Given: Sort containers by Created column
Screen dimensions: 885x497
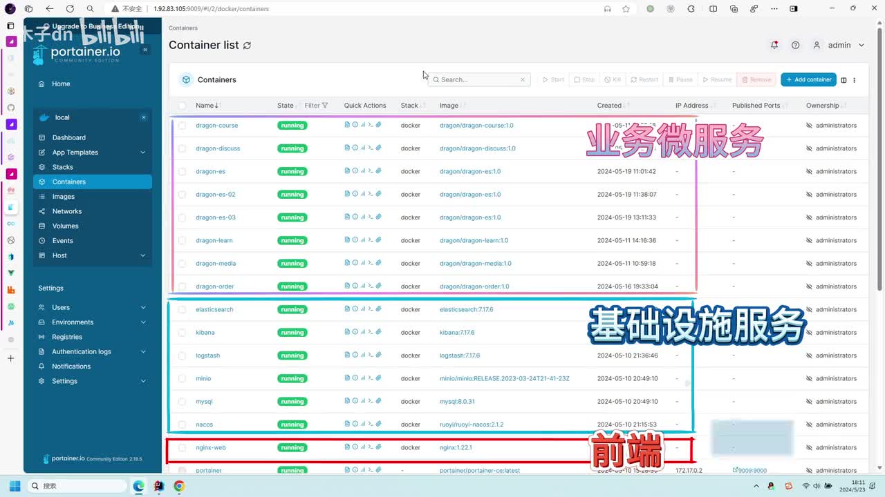Looking at the screenshot, I should pyautogui.click(x=612, y=106).
